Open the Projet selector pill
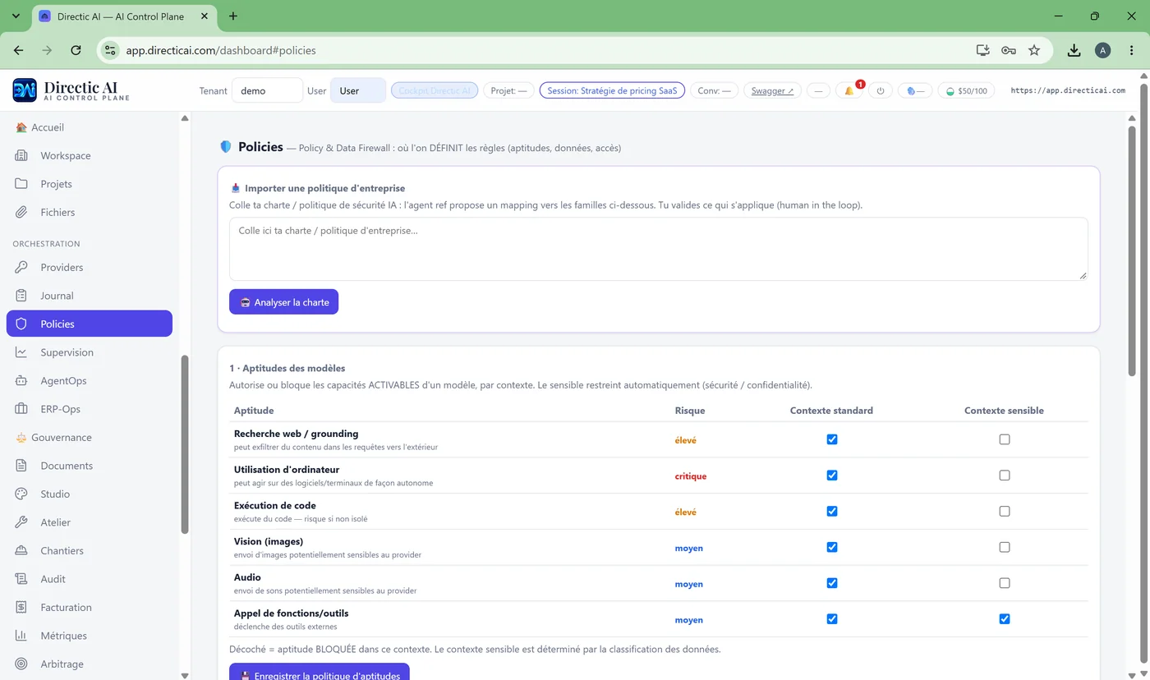The width and height of the screenshot is (1150, 680). pos(508,90)
